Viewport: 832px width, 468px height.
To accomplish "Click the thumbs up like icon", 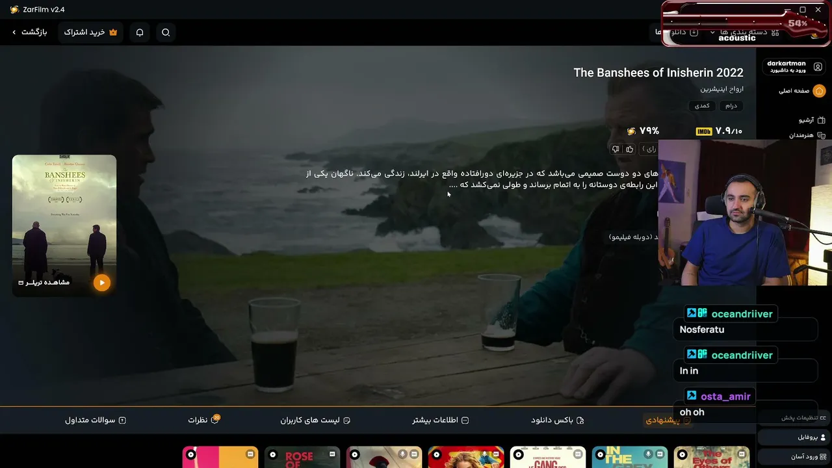I will pos(629,149).
